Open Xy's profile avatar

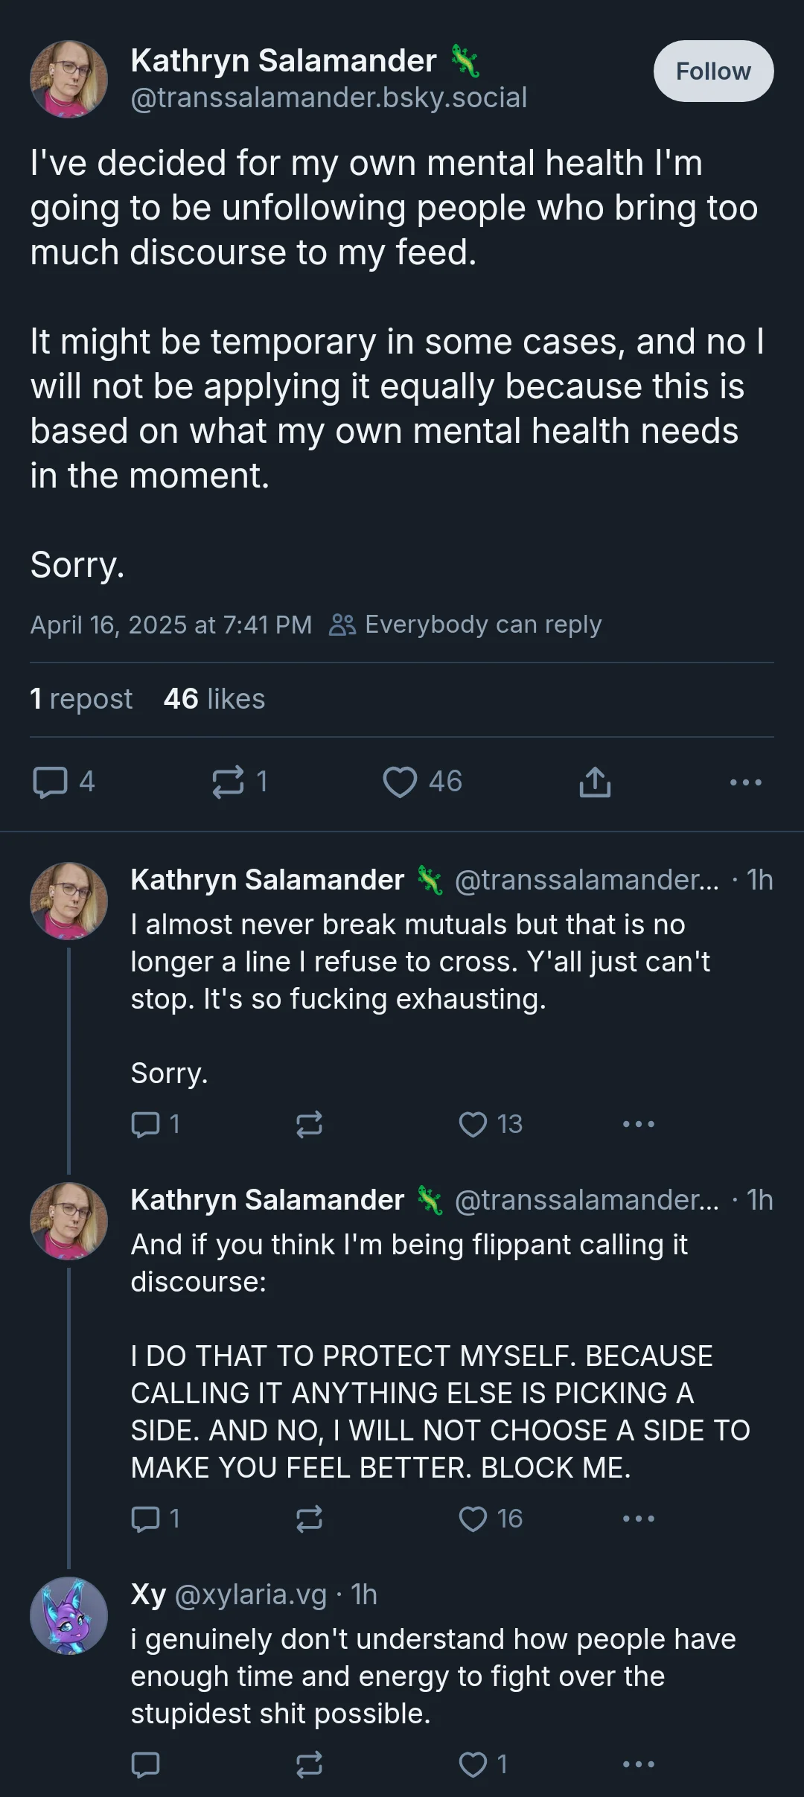click(x=68, y=1616)
